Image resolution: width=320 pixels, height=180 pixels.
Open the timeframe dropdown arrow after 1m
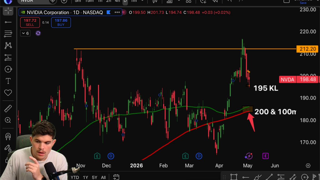142,1
